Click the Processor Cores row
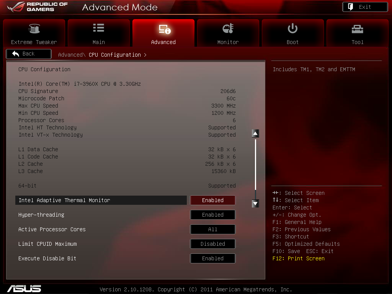The image size is (392, 294). click(127, 120)
